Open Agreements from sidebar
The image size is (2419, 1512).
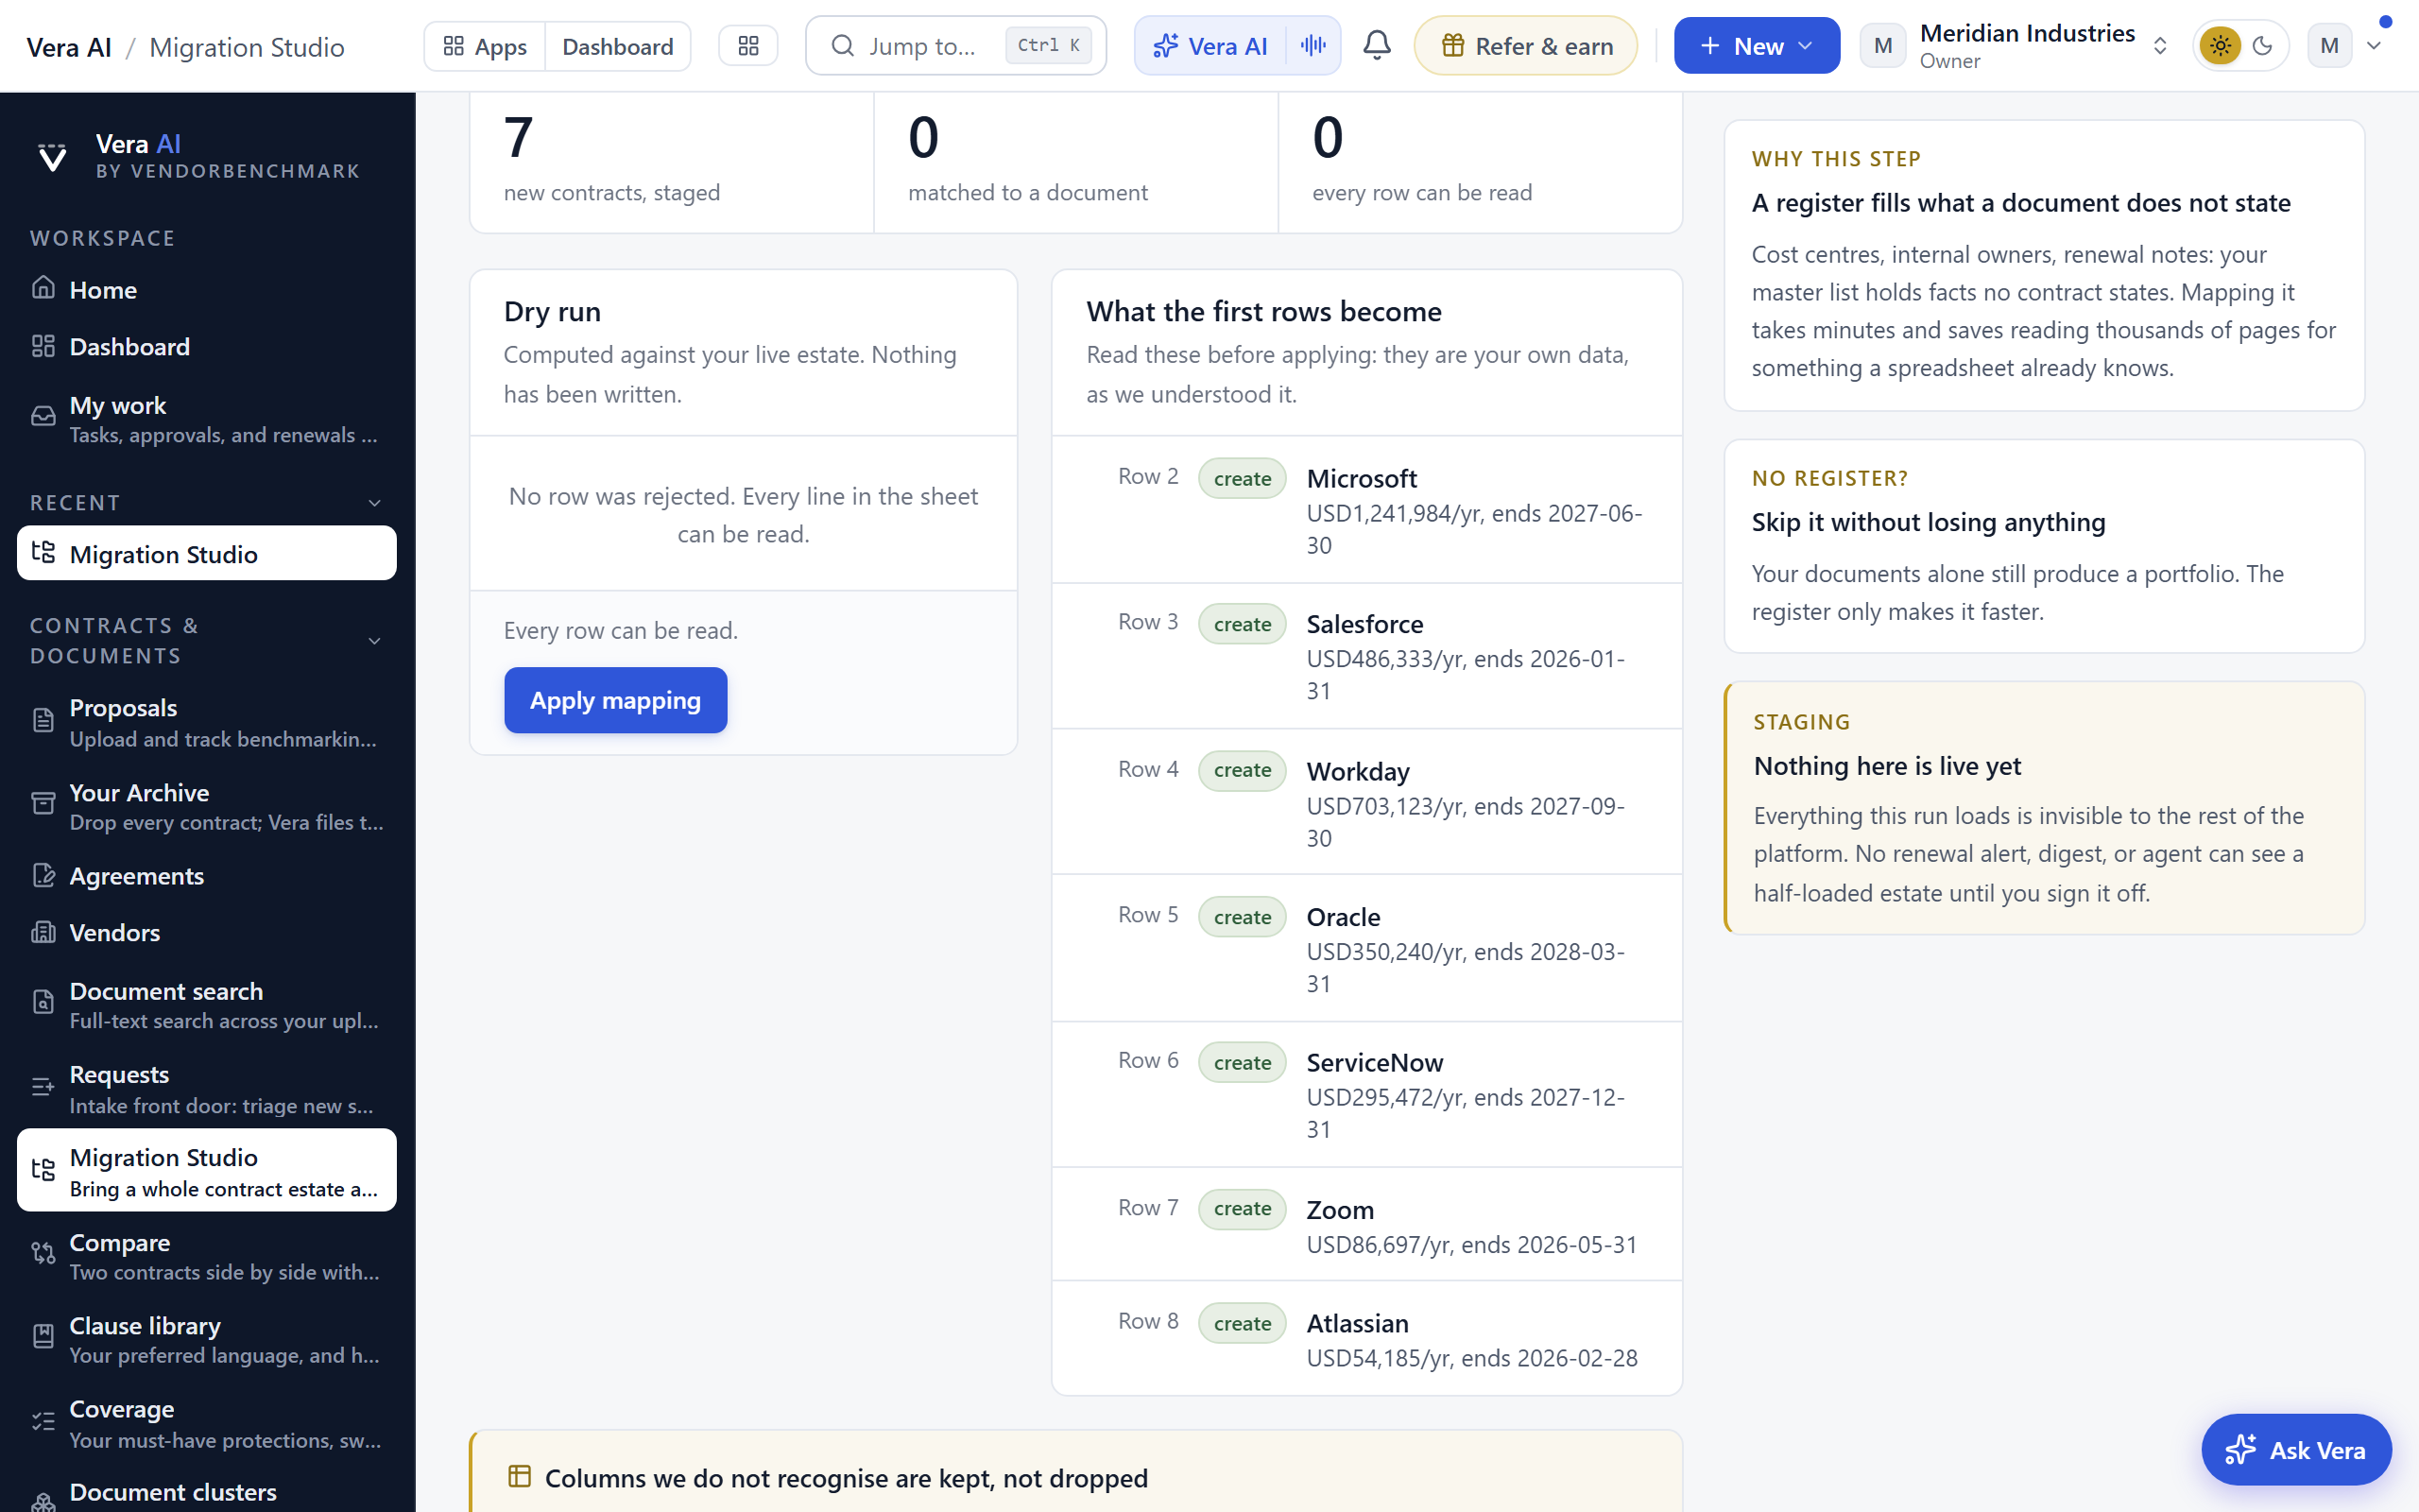(x=207, y=876)
